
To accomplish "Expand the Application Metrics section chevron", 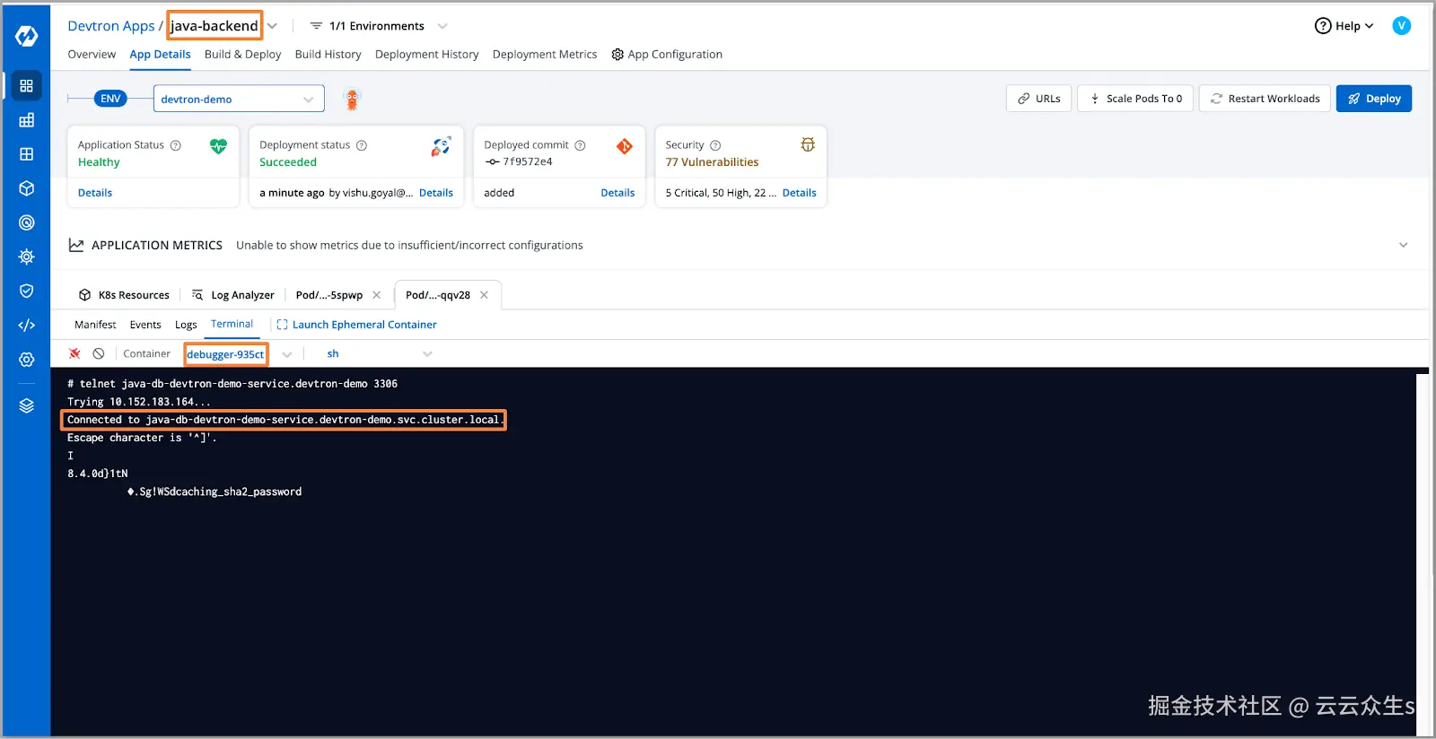I will click(x=1403, y=245).
